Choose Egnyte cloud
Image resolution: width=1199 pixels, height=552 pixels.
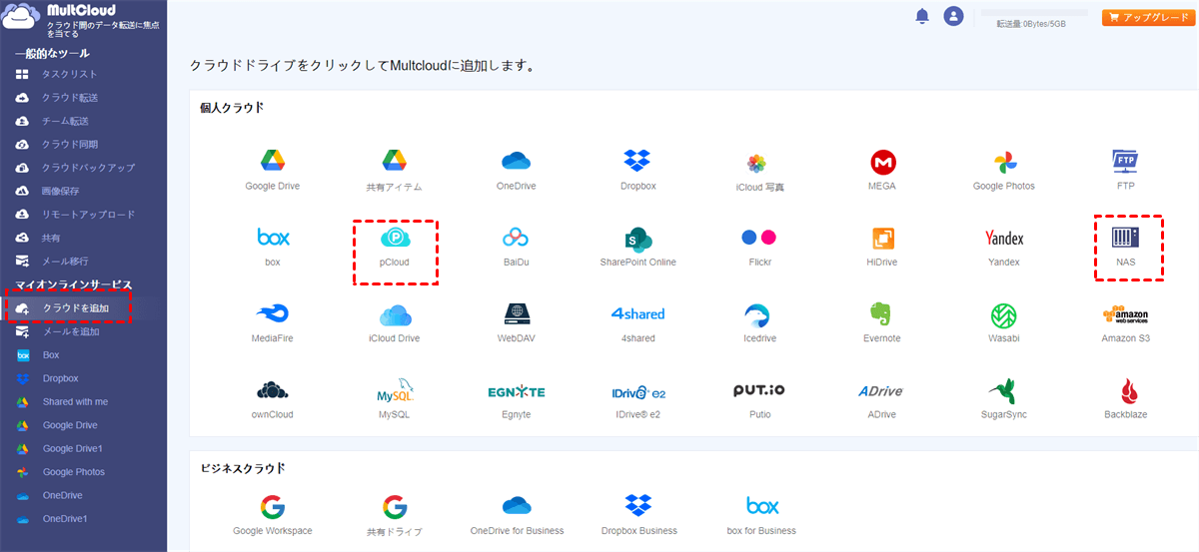point(516,399)
